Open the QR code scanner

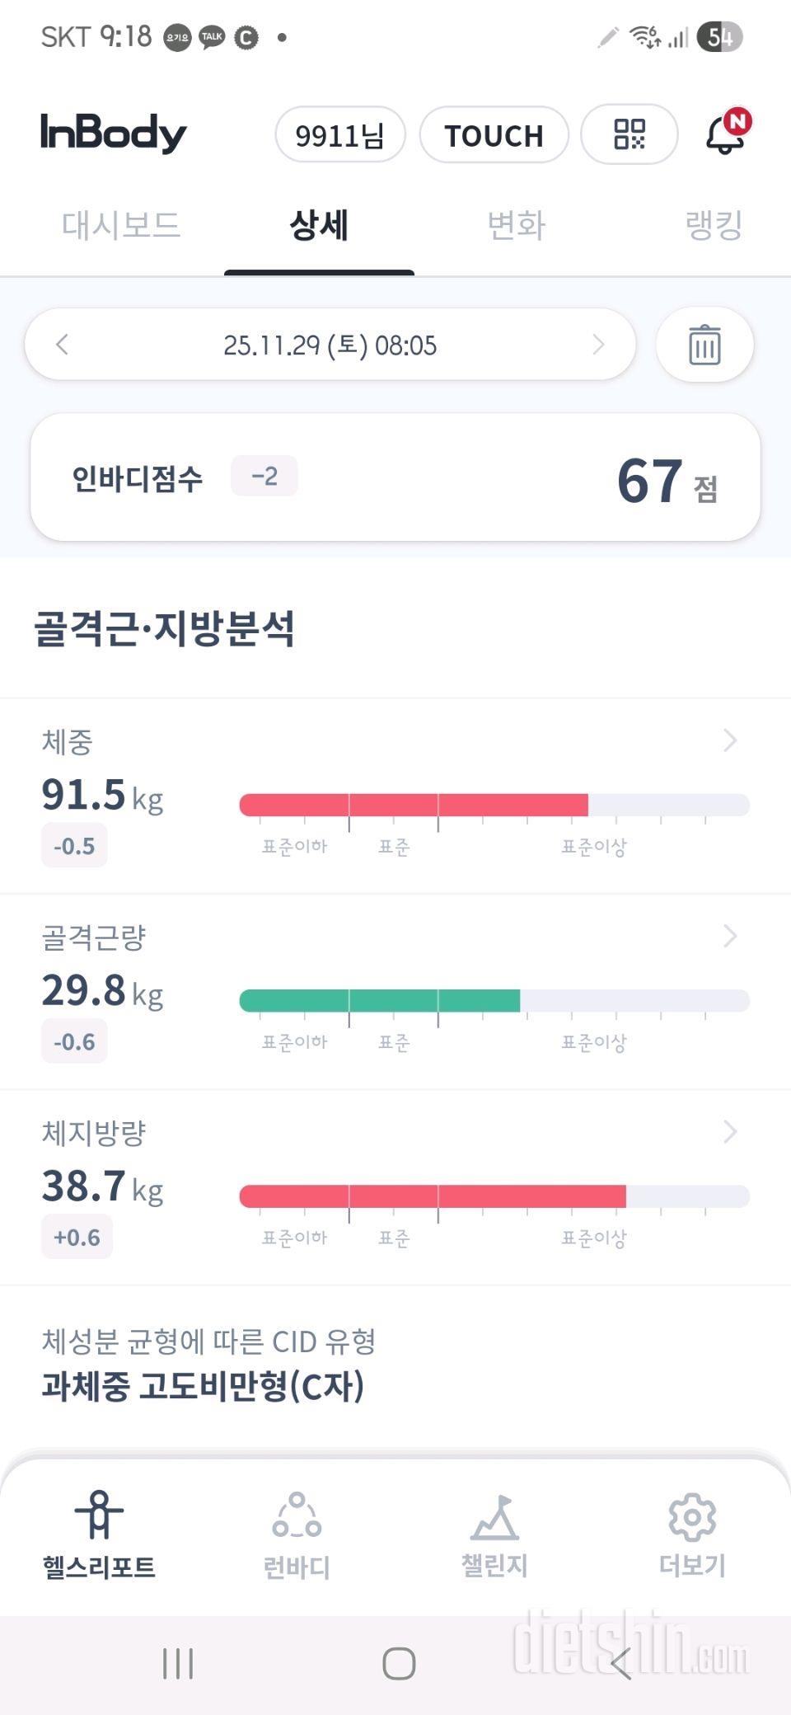630,134
